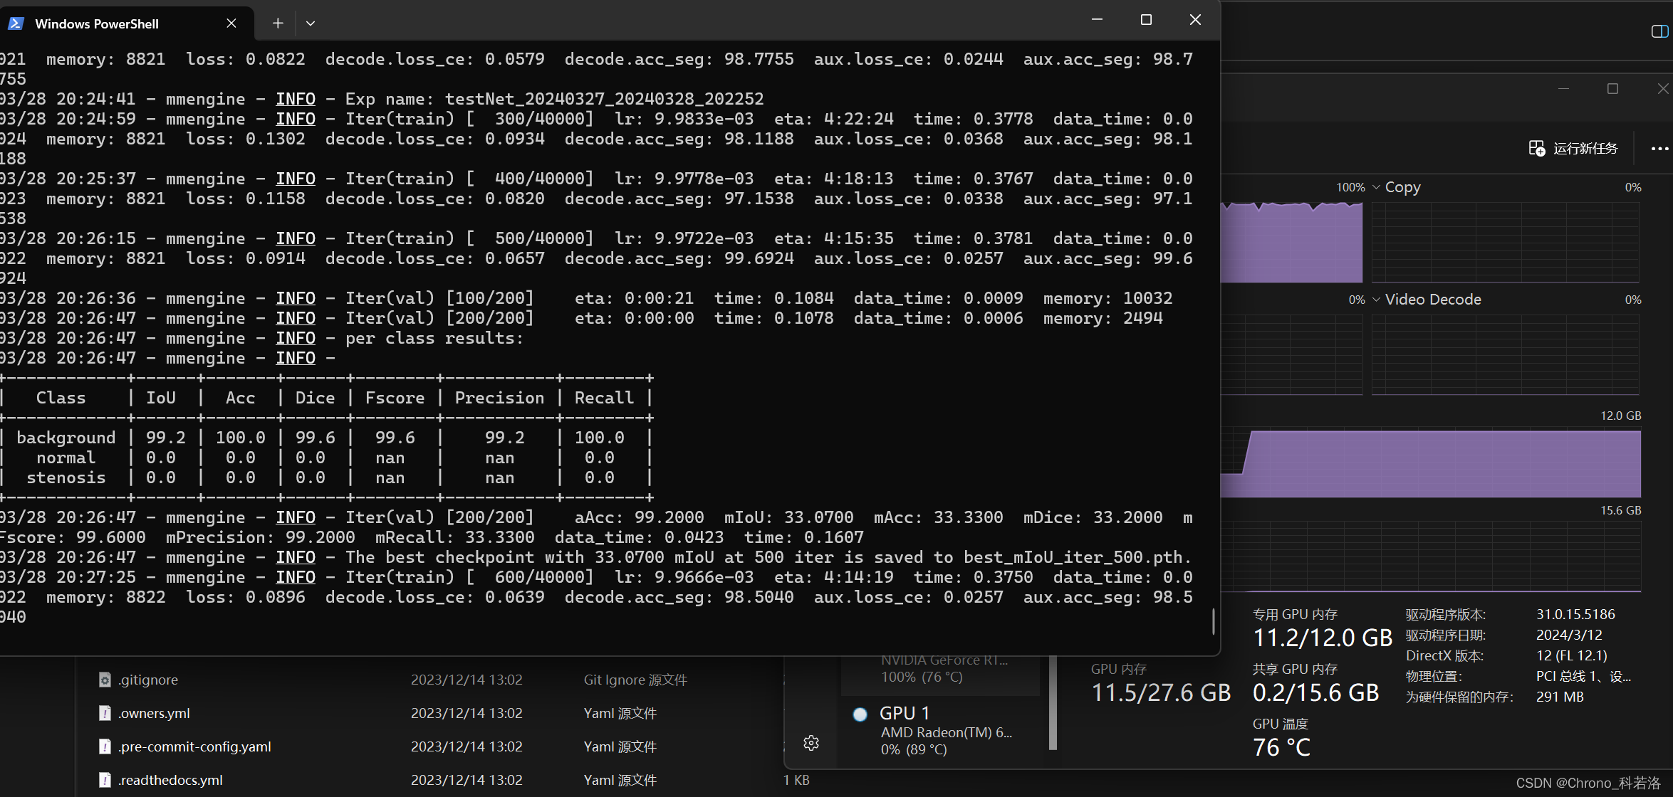Click the split-view icon in the background window
Viewport: 1673px width, 797px height.
point(1659,31)
